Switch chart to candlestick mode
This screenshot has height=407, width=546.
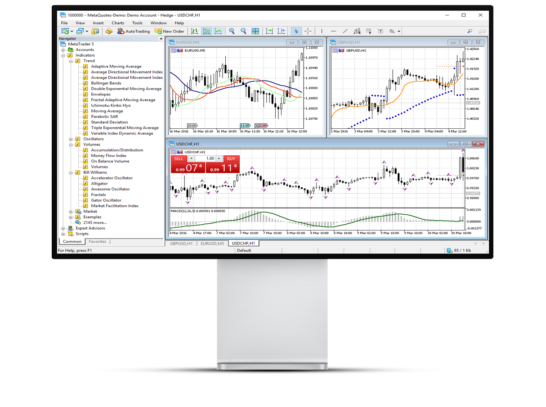[206, 31]
